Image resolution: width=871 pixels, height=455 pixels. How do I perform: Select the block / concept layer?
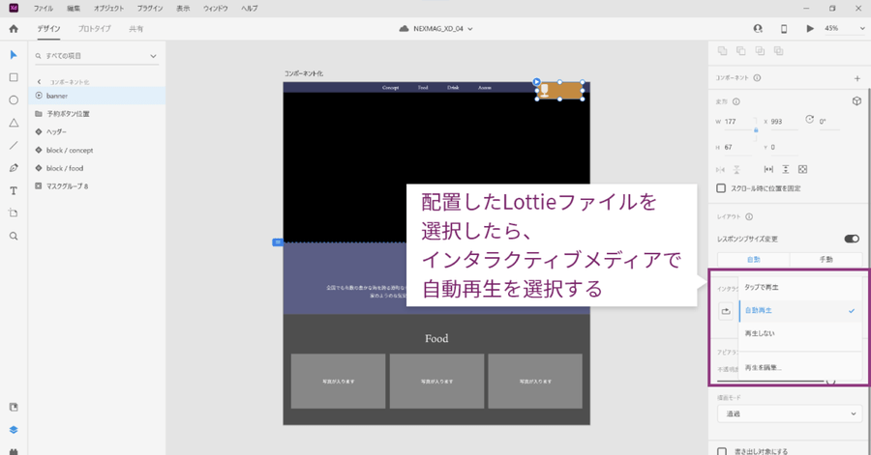(97, 150)
